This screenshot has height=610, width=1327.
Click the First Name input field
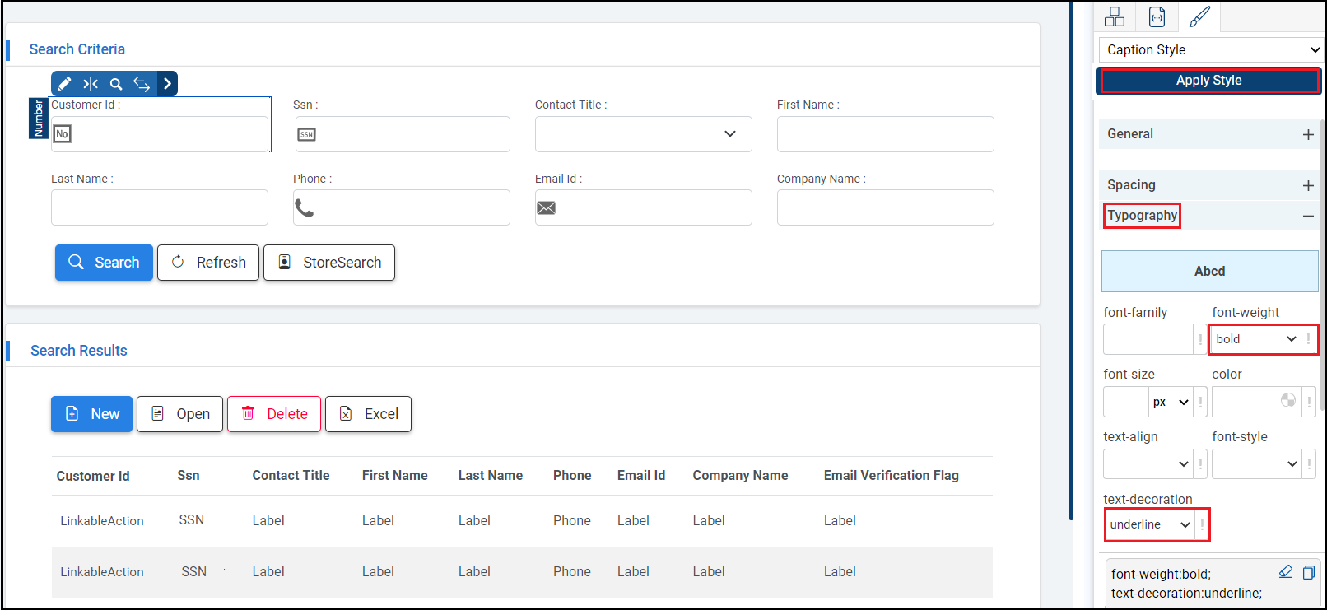point(885,134)
